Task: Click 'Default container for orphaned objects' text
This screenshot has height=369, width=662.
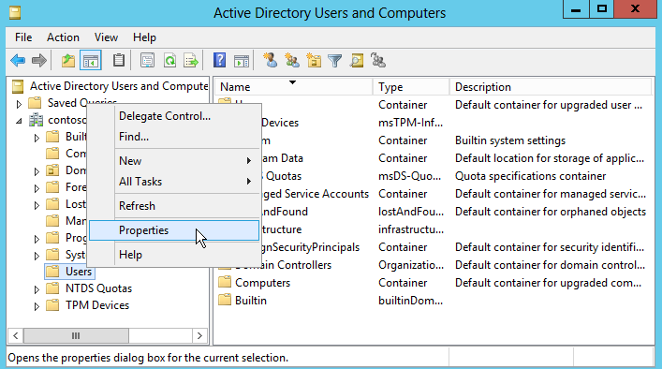Action: point(551,212)
